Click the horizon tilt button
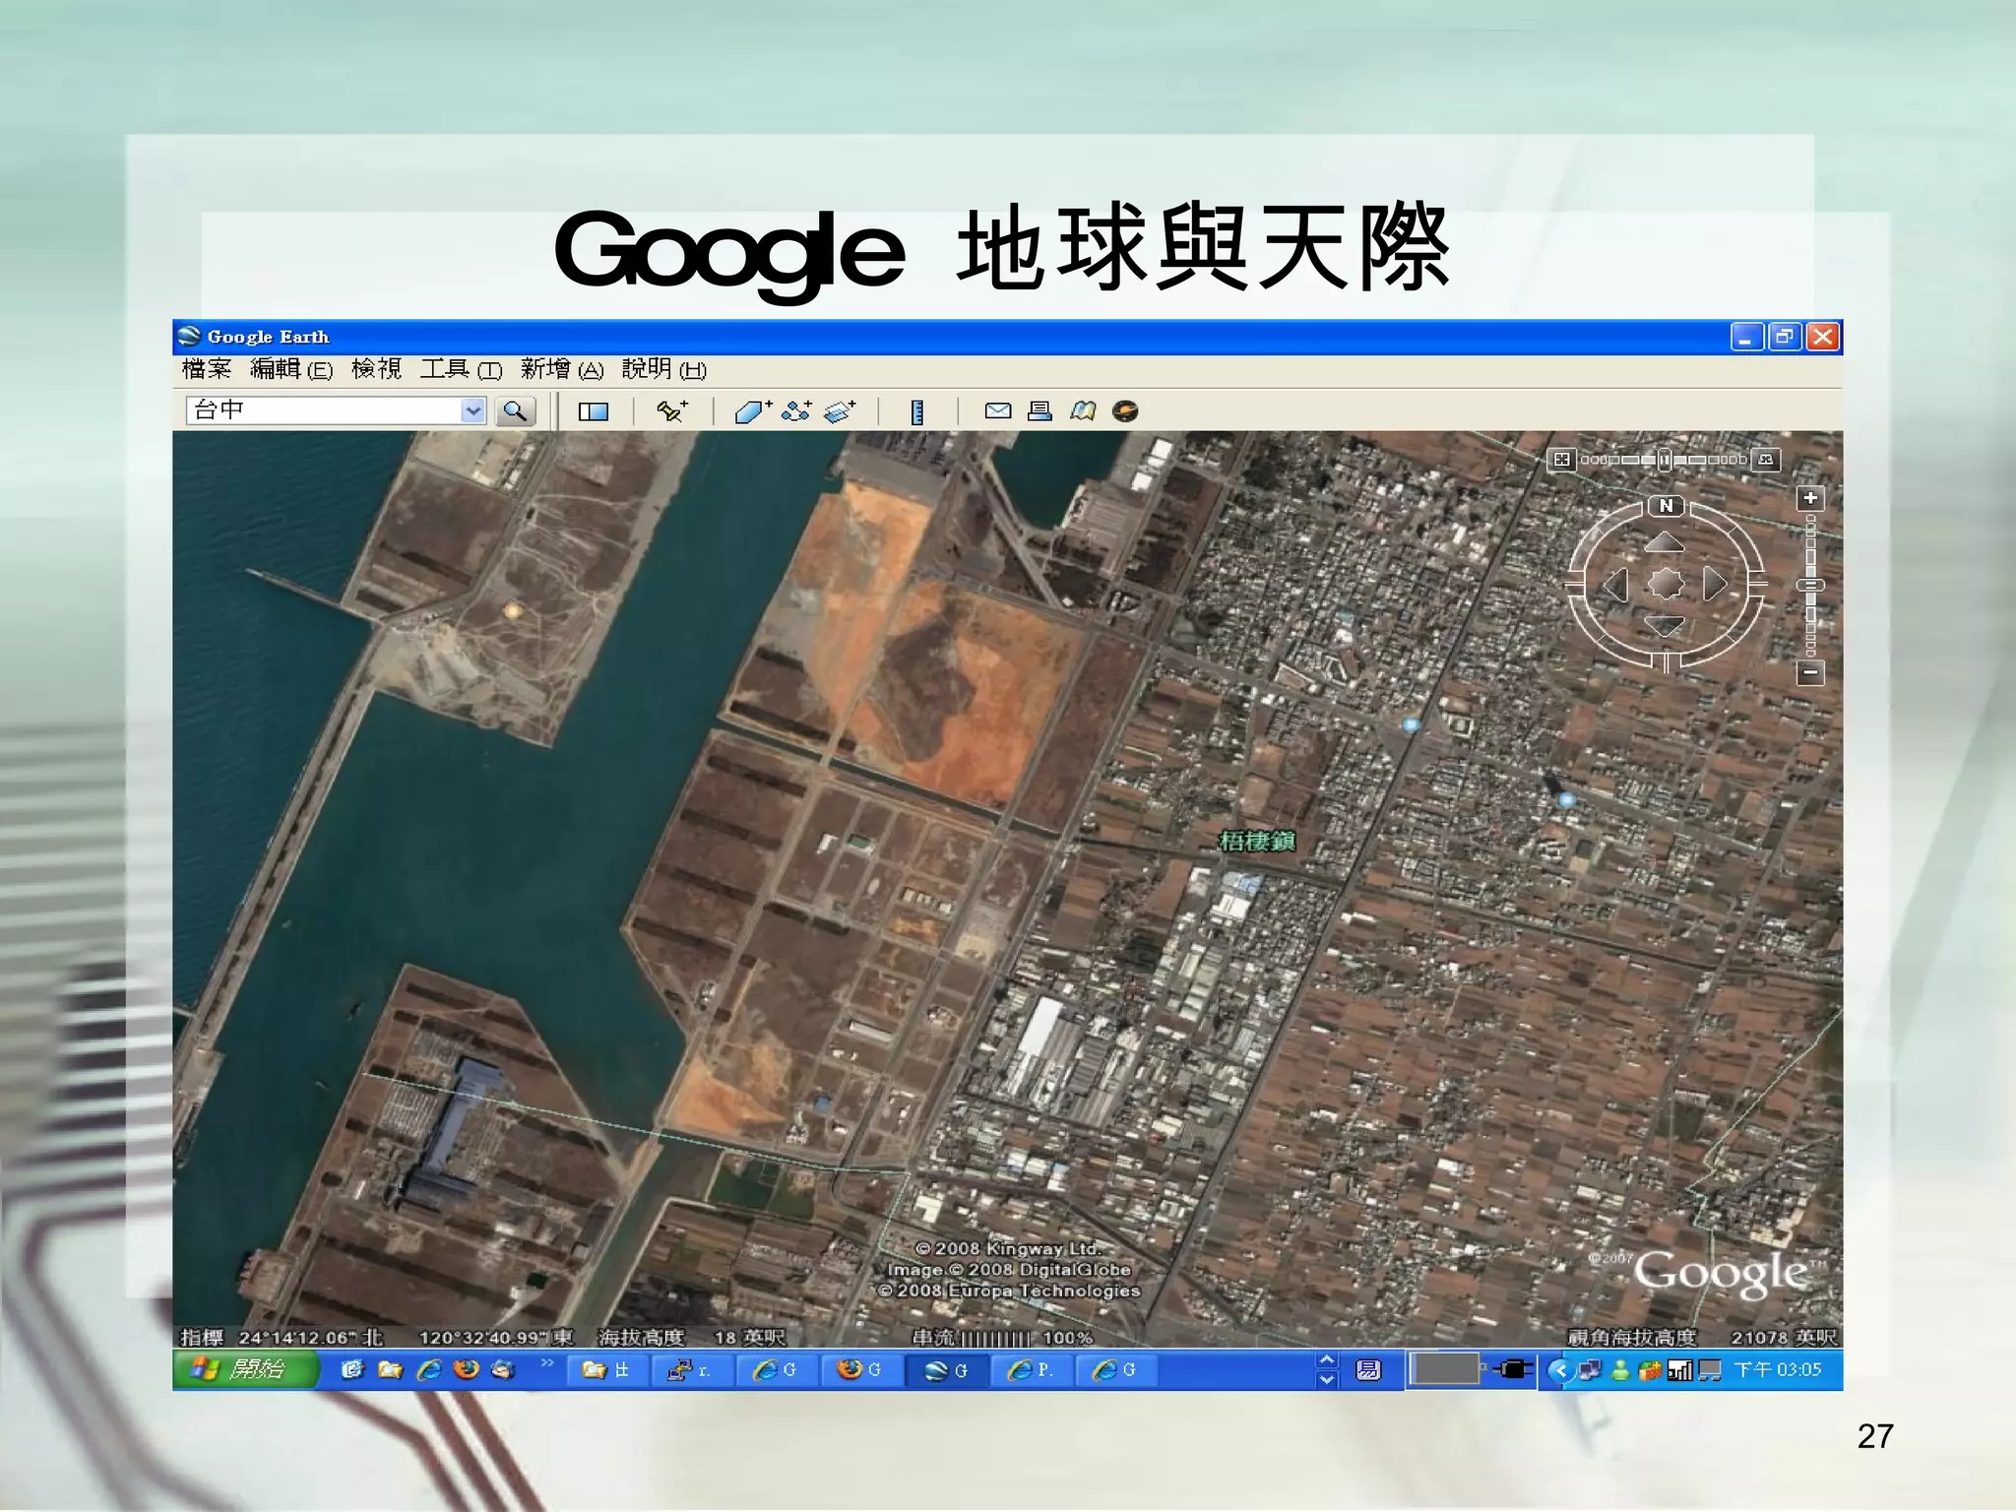The height and width of the screenshot is (1512, 2016). click(x=1766, y=460)
